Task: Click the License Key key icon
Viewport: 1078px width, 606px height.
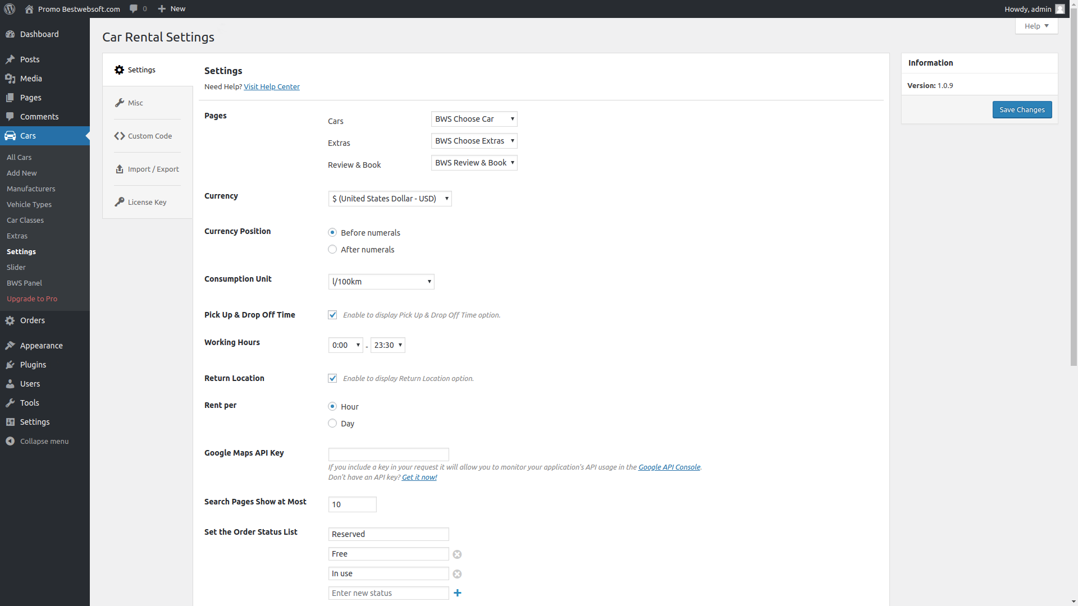Action: coord(119,202)
